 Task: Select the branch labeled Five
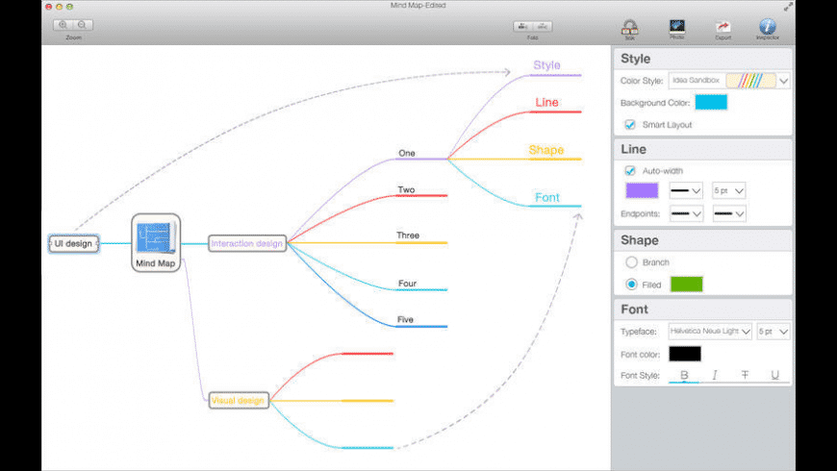click(x=405, y=319)
